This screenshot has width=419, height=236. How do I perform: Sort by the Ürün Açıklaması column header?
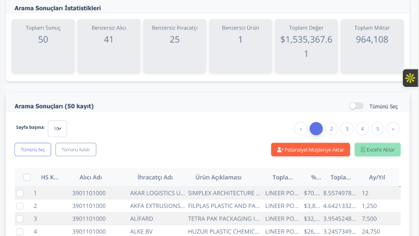pyautogui.click(x=218, y=177)
